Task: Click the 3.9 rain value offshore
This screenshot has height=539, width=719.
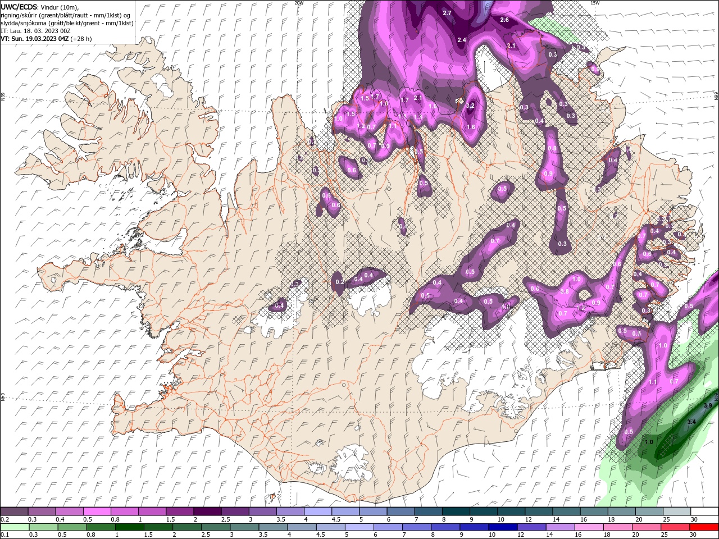Action: pos(708,405)
